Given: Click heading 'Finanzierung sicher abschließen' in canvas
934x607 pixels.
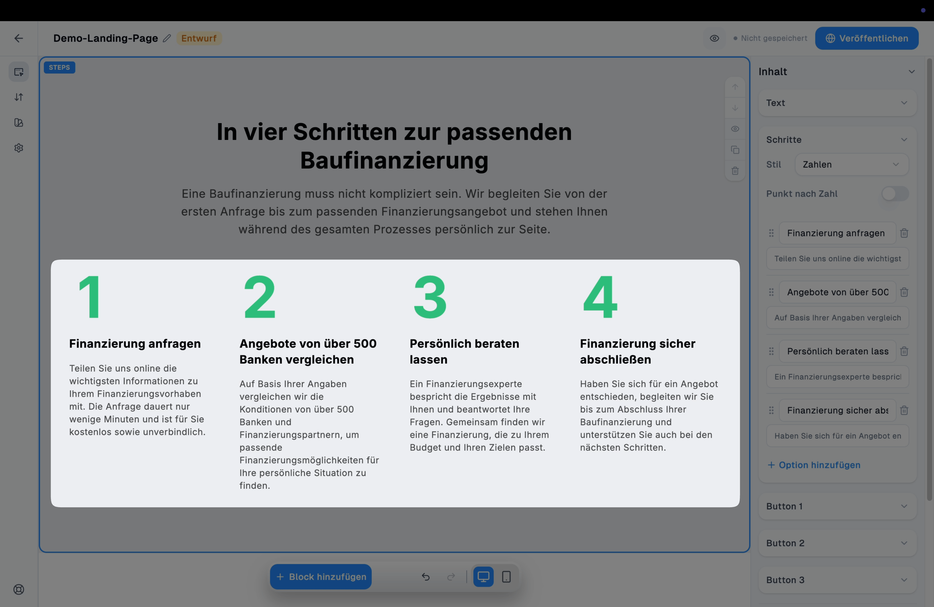Looking at the screenshot, I should [x=638, y=352].
